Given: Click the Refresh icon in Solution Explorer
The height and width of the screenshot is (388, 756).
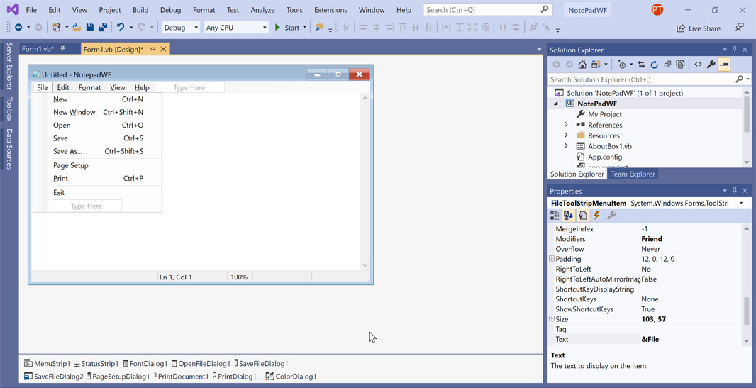Looking at the screenshot, I should 655,65.
